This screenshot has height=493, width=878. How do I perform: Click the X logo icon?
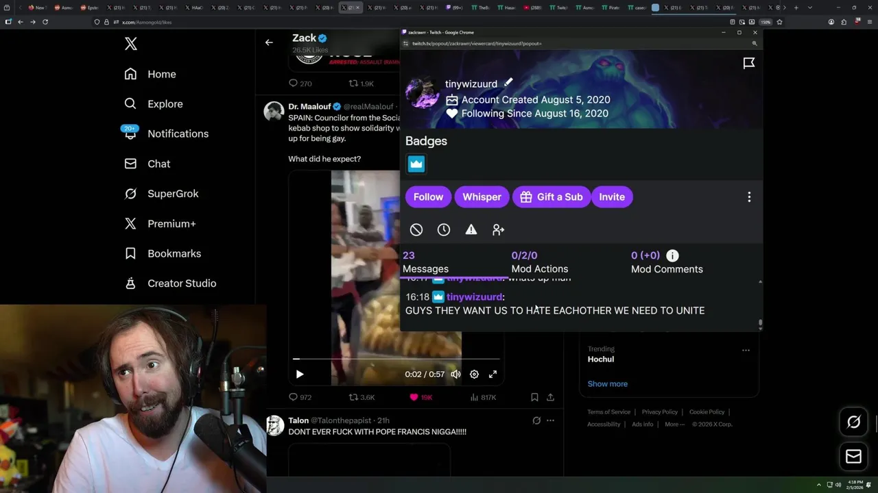[131, 45]
